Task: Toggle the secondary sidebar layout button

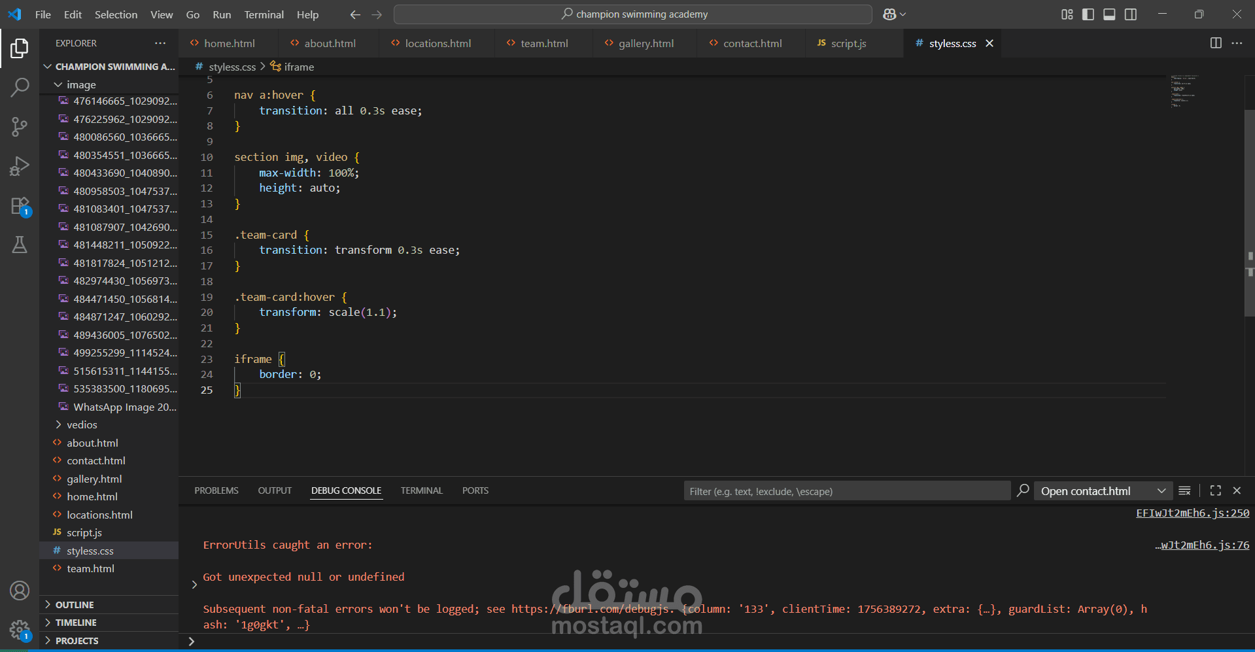Action: pos(1131,14)
